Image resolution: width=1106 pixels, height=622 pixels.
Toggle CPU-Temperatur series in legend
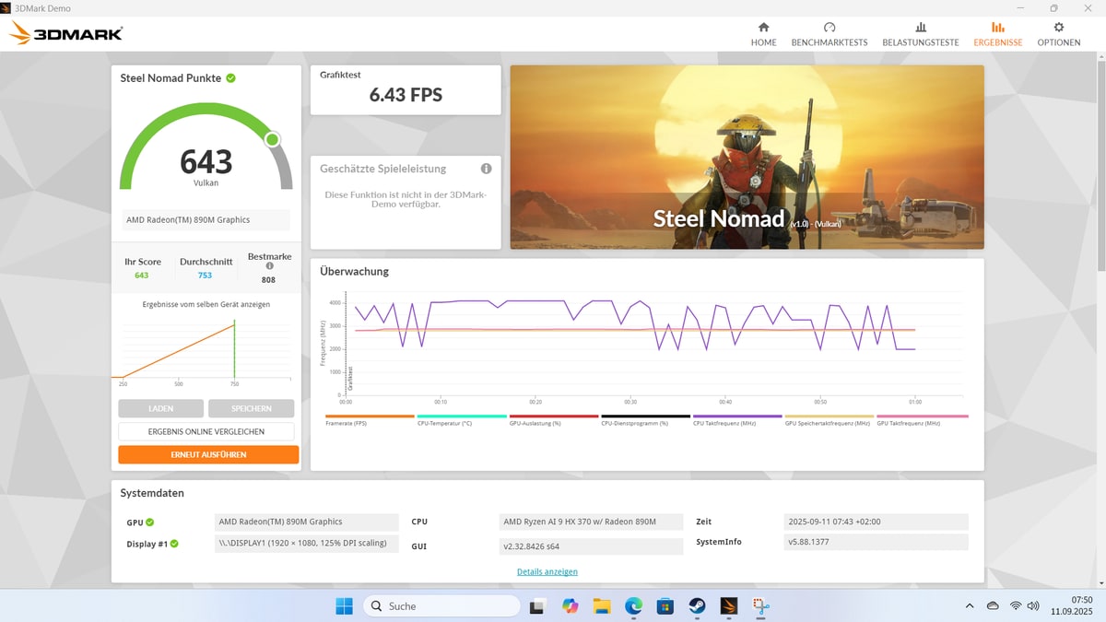click(x=462, y=419)
